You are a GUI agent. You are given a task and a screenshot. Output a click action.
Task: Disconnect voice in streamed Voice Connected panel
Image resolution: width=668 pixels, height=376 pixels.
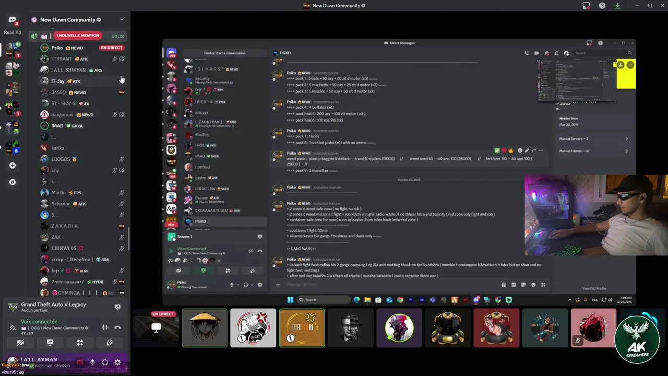click(260, 251)
